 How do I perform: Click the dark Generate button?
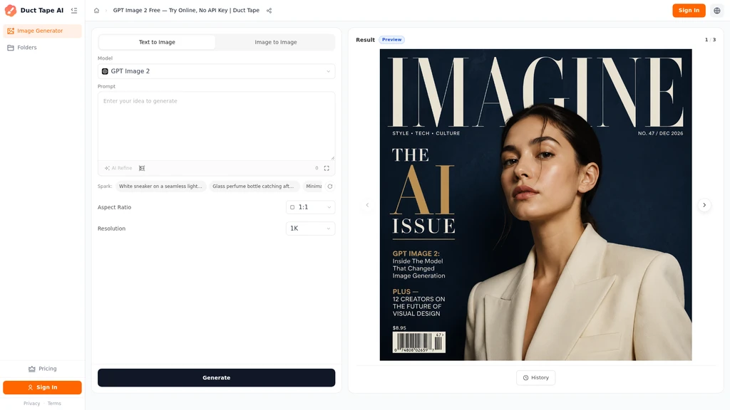pos(217,377)
